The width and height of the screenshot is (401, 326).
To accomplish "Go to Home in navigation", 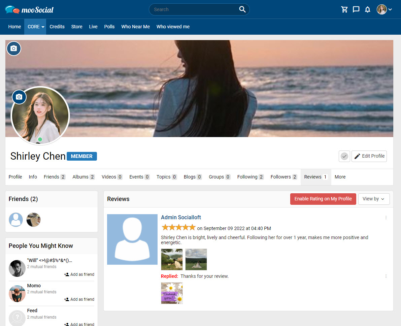I will click(14, 27).
